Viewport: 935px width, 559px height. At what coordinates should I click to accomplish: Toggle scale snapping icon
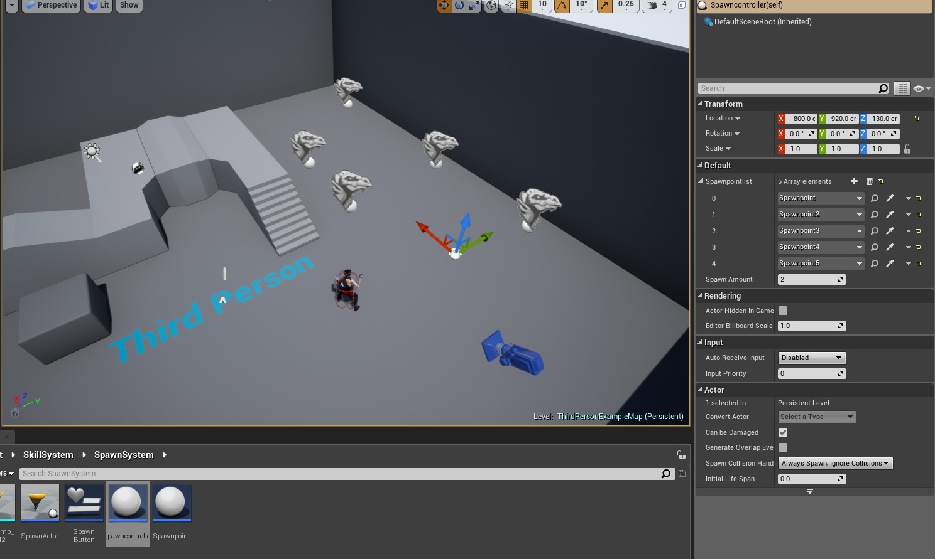pos(604,5)
